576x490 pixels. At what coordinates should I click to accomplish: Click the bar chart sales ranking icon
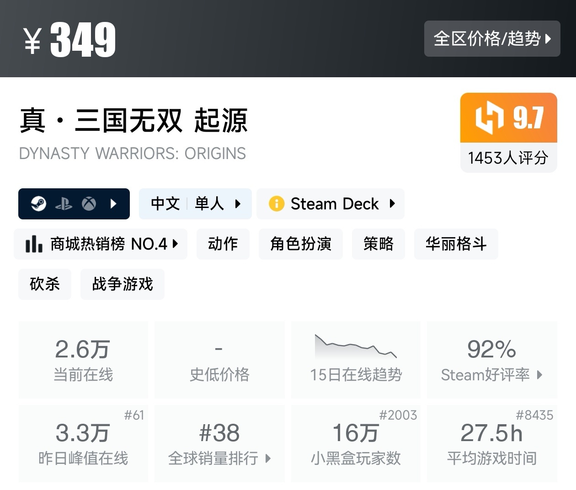click(34, 244)
